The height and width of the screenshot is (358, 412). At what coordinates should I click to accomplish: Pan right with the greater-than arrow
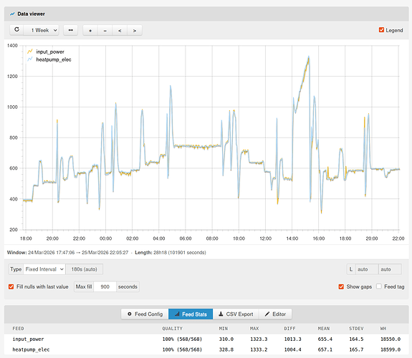pos(135,31)
